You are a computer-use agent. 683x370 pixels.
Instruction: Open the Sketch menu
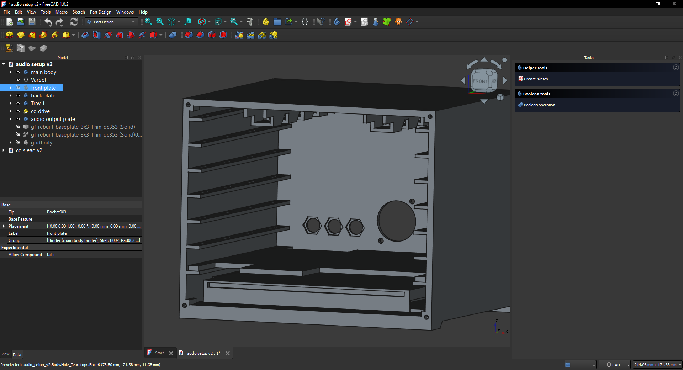78,12
